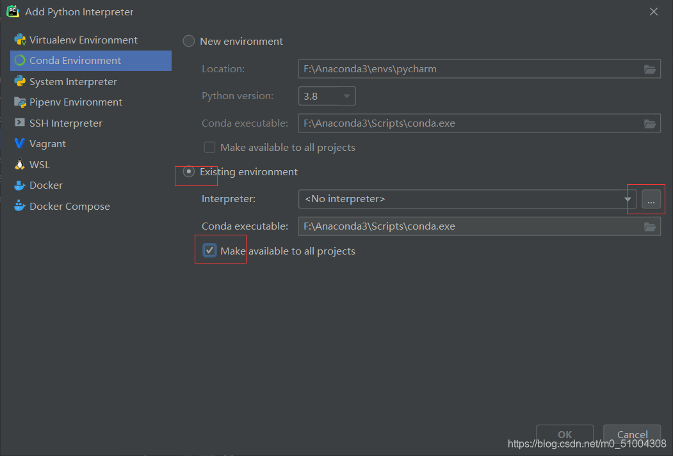Click the Vagrant V icon

click(20, 143)
